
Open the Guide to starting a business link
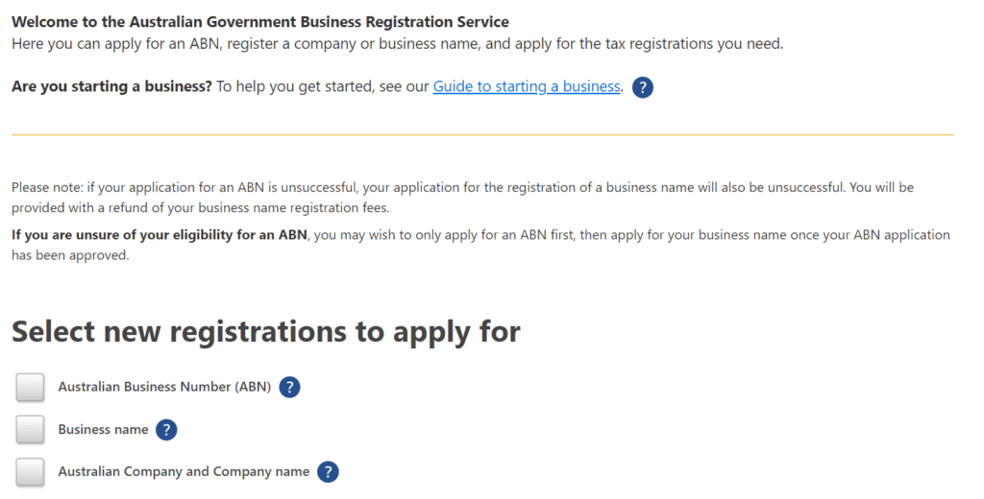[527, 86]
